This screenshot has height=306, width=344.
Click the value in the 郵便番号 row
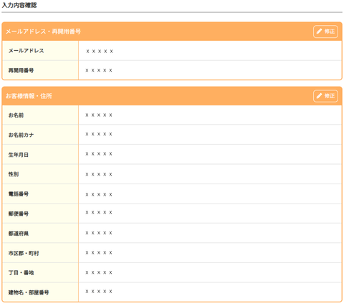99,212
